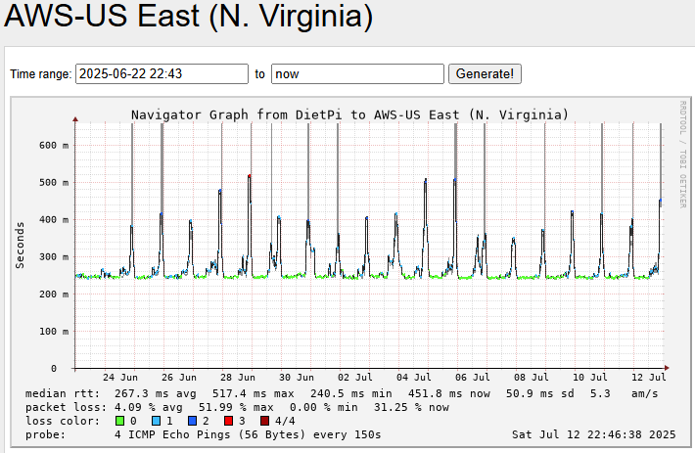695x453 pixels.
Task: Click the '4.09 % avg' packet loss value
Action: point(150,407)
